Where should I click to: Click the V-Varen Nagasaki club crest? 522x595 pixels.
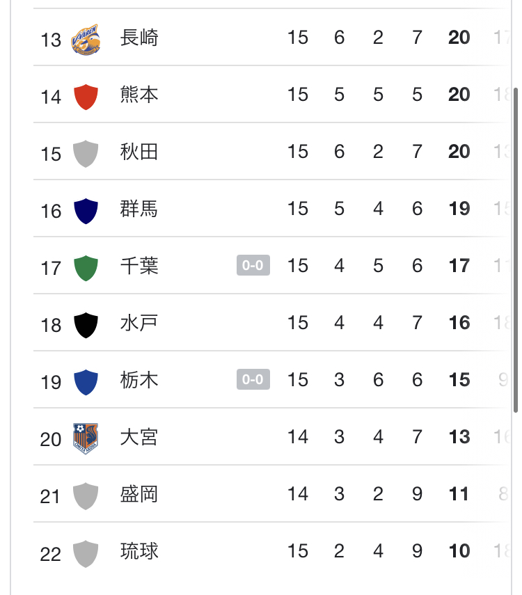(86, 40)
